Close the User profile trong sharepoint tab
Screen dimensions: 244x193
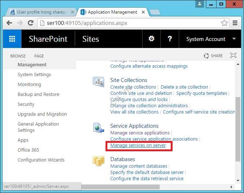(73, 12)
